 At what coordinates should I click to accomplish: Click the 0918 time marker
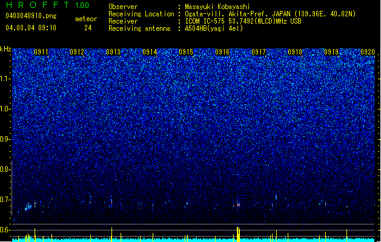point(295,52)
